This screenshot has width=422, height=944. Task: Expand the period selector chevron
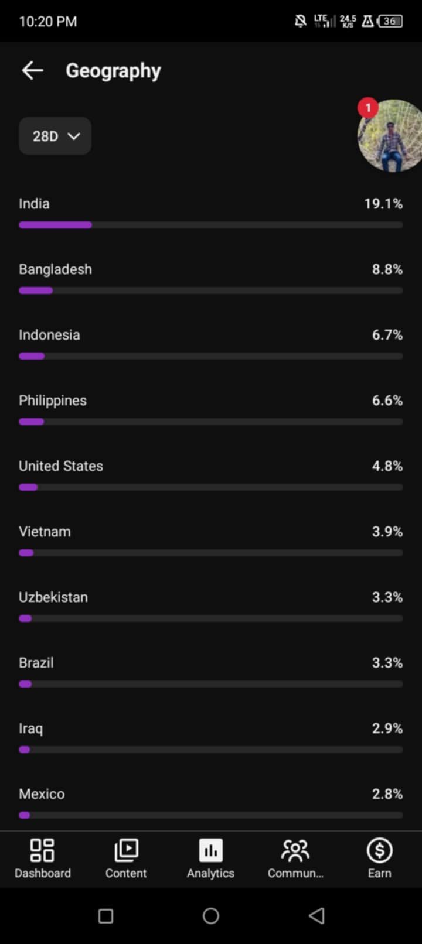click(74, 136)
